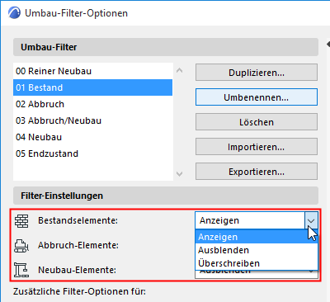
Task: Select the 05 Endzustand filter
Action: 93,153
